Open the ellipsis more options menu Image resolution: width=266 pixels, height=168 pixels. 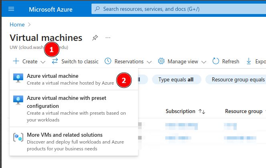pyautogui.click(x=108, y=38)
